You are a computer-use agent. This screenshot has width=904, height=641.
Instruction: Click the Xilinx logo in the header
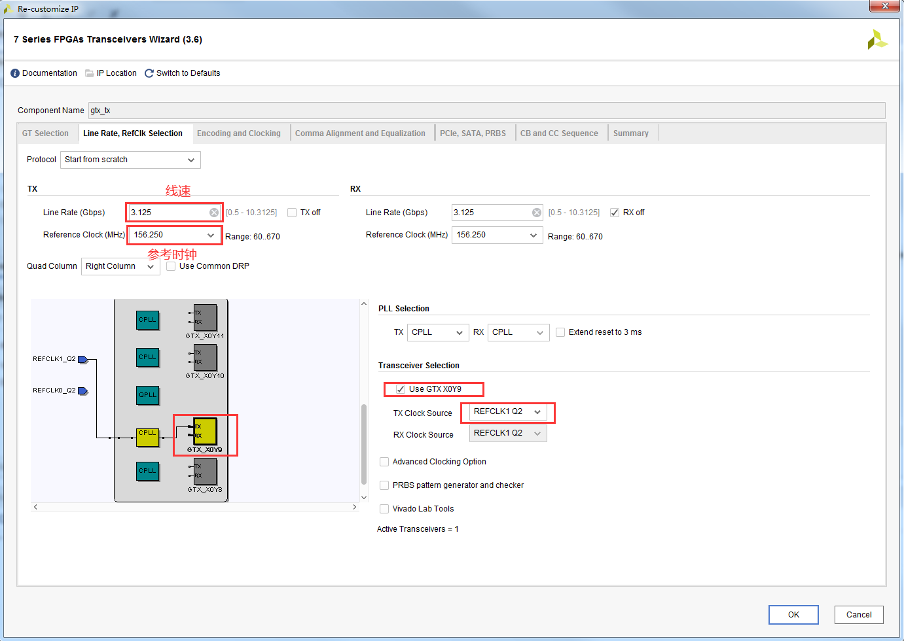point(877,40)
